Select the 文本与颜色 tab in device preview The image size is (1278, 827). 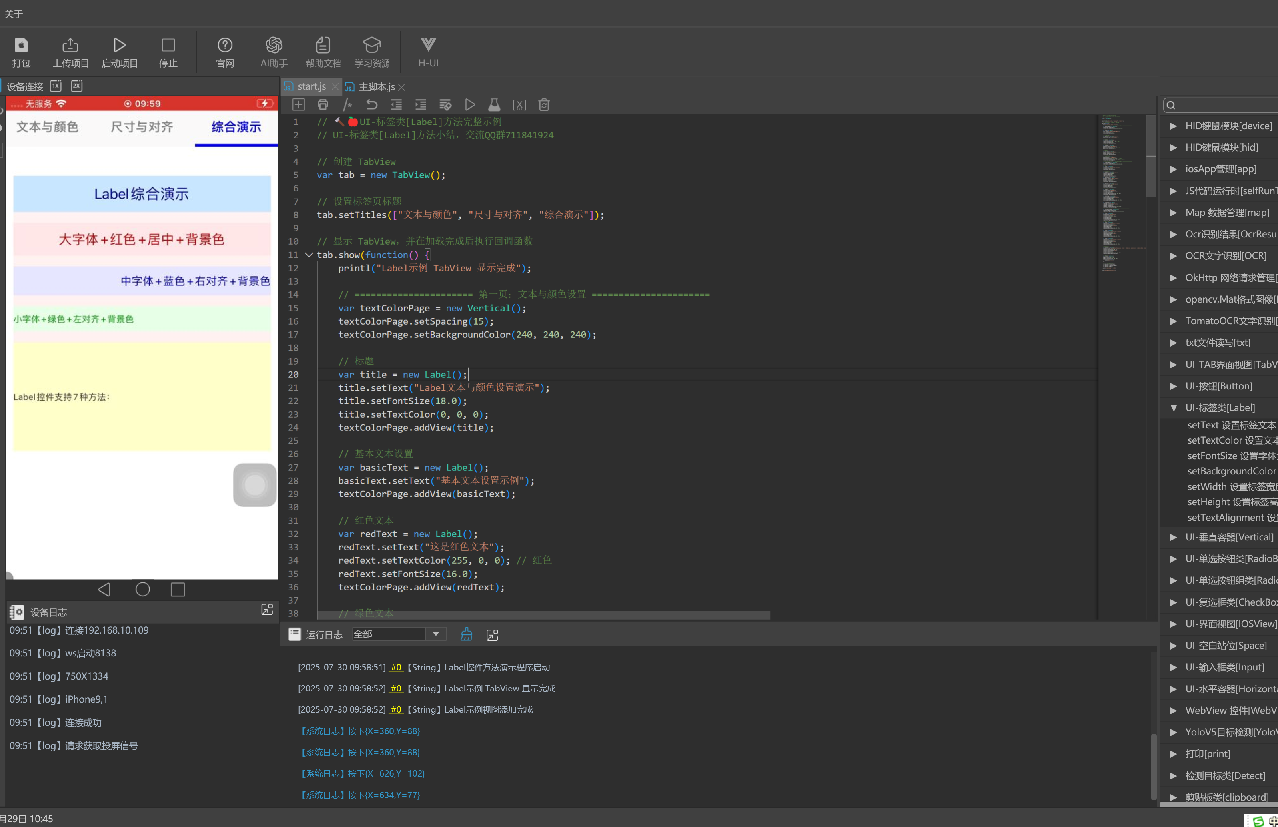[47, 127]
